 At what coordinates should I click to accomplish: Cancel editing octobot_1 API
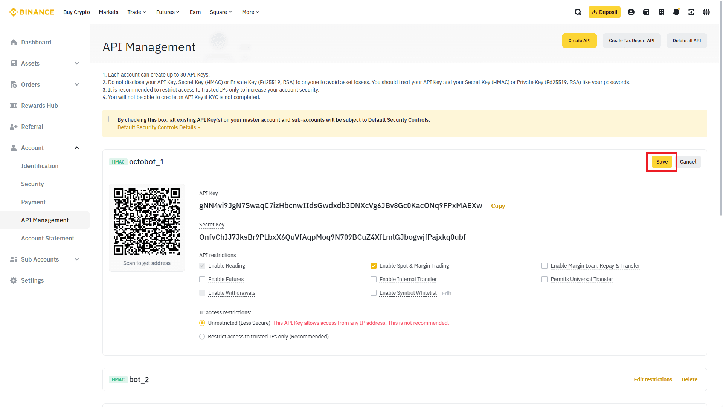pos(688,162)
